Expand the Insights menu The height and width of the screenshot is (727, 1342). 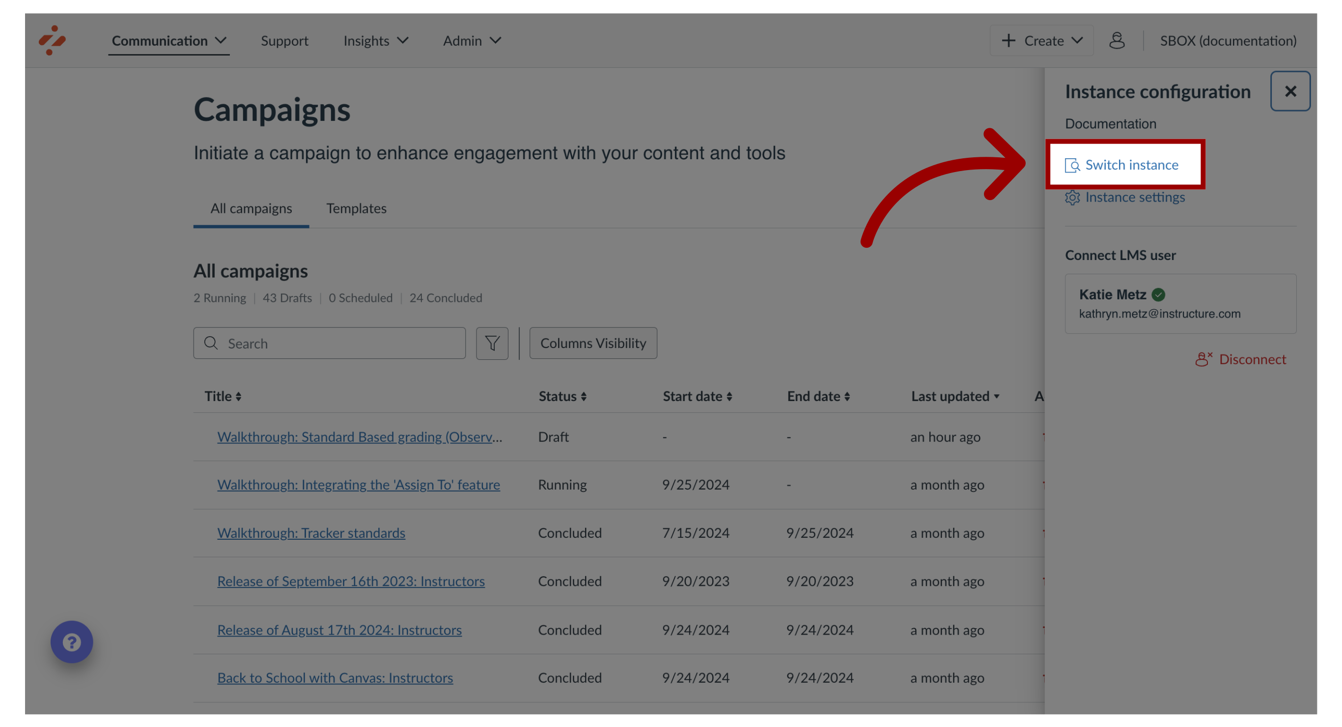[x=376, y=41]
